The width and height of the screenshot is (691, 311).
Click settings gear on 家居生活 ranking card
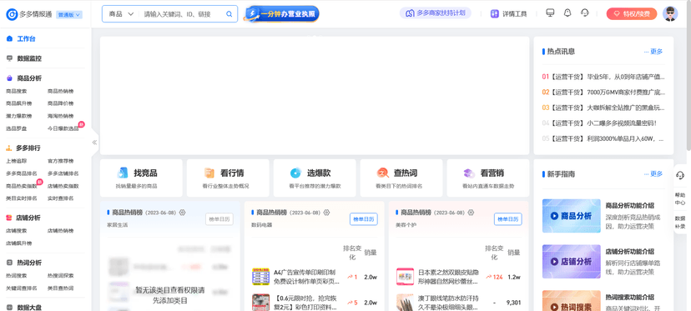pyautogui.click(x=183, y=213)
